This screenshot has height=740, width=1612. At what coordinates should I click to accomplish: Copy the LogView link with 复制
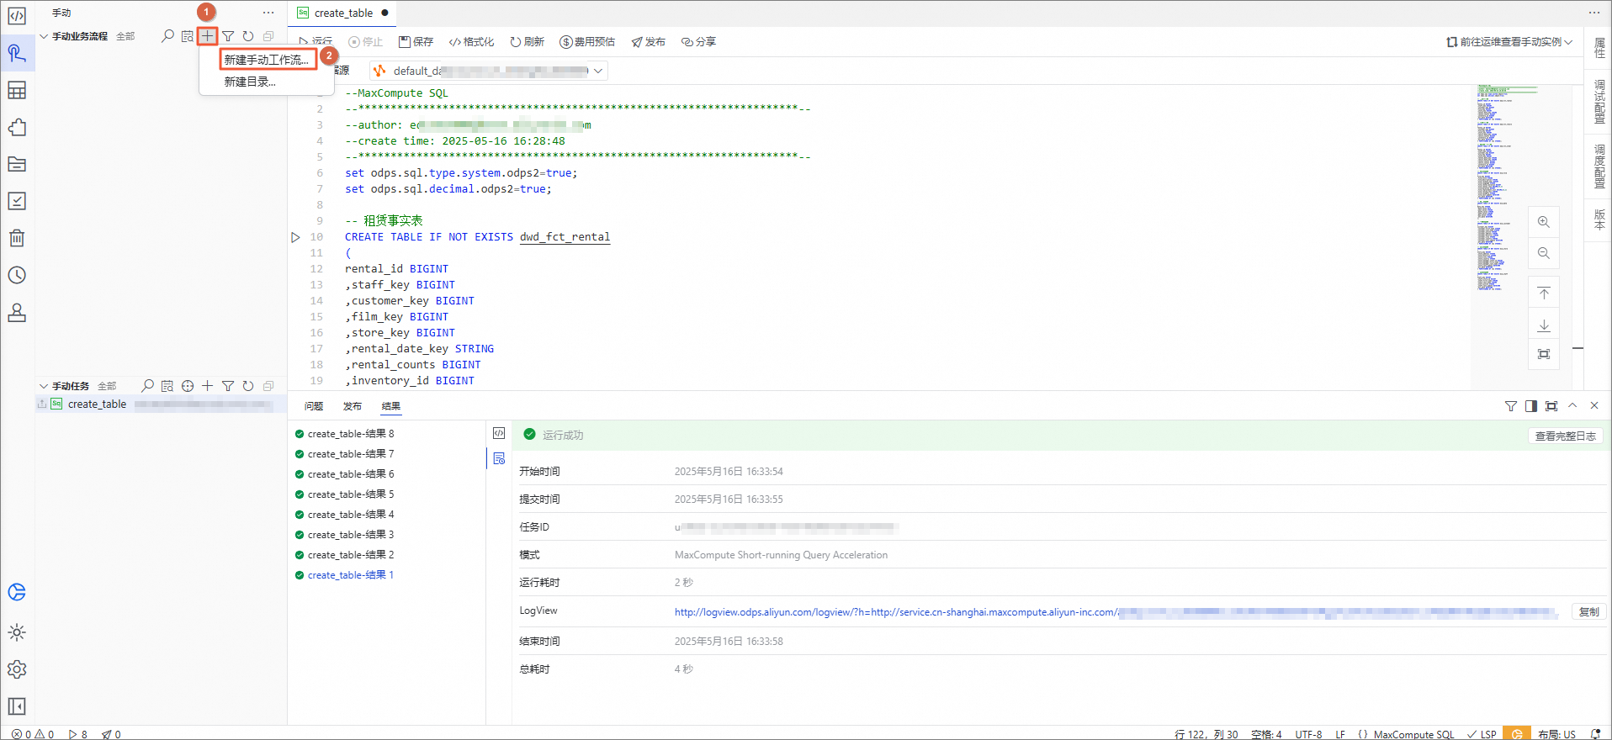(x=1588, y=611)
